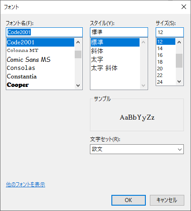Confirm with the OK button
Screen dimensions: 191x211
[128, 200]
